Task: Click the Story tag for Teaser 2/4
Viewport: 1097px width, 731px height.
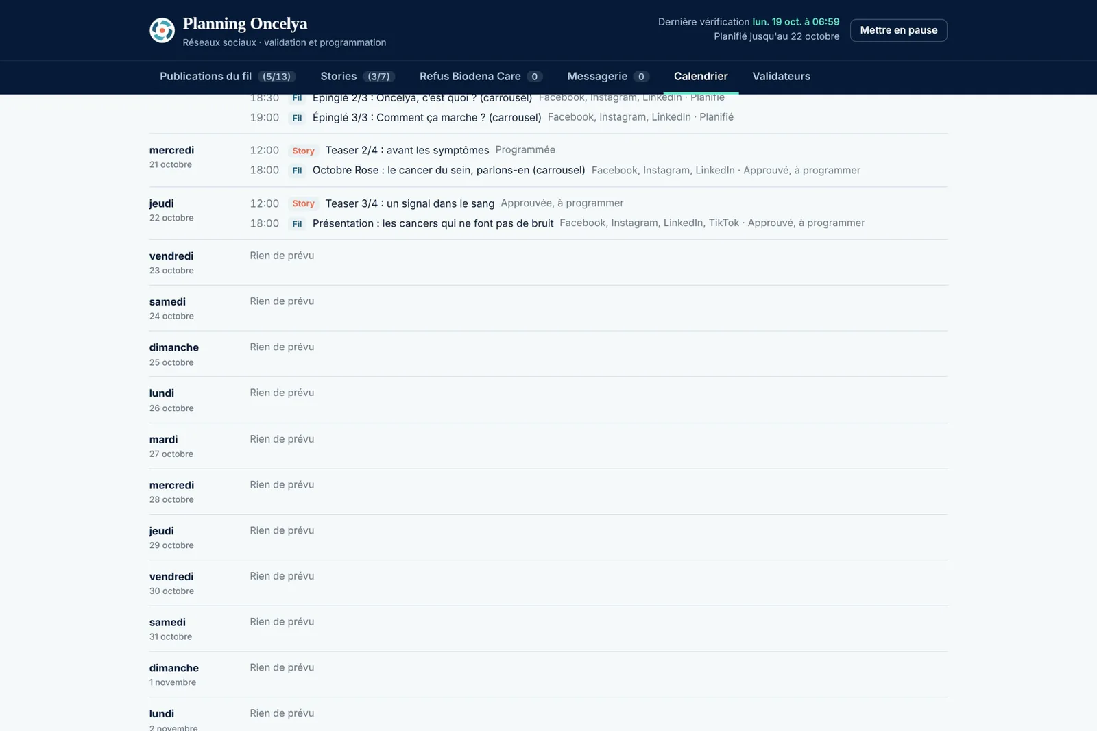Action: pos(303,151)
